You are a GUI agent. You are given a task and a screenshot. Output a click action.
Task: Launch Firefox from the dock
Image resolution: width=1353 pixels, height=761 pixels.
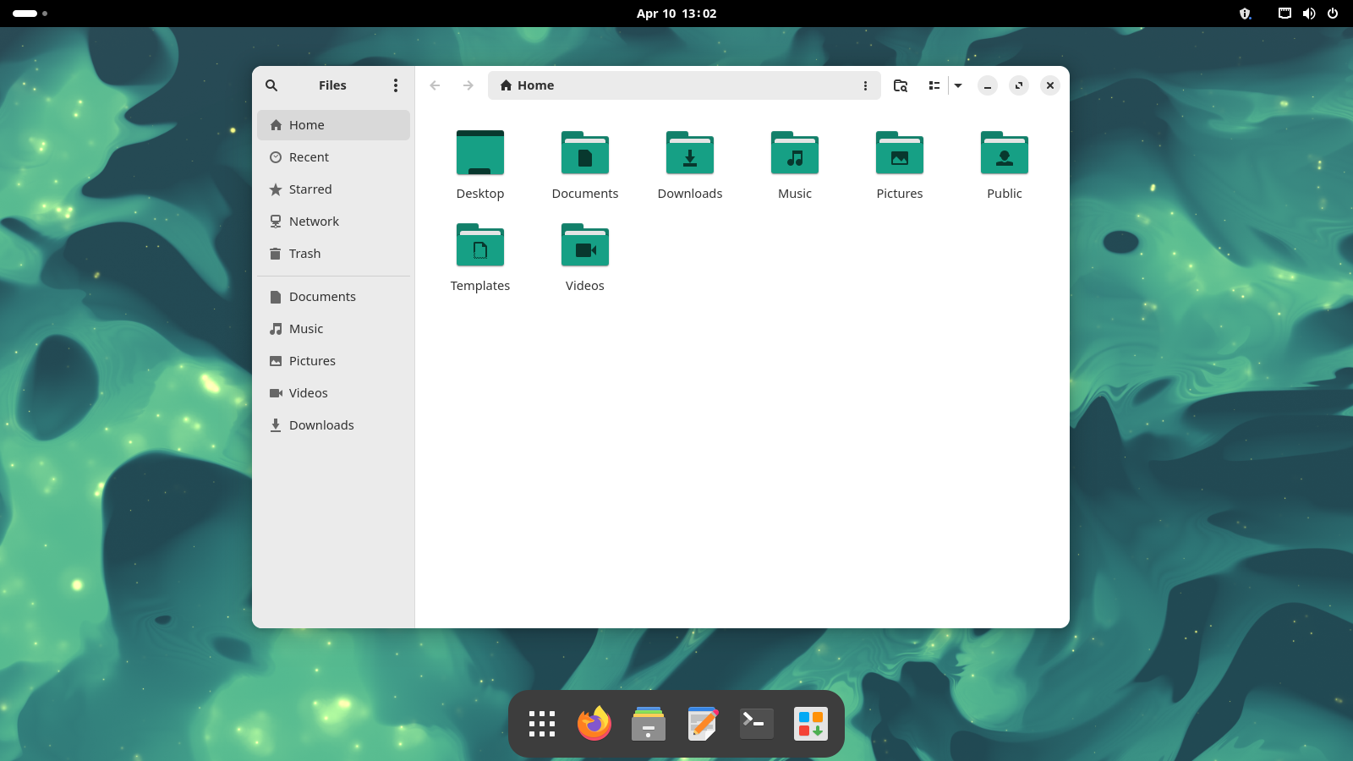594,724
